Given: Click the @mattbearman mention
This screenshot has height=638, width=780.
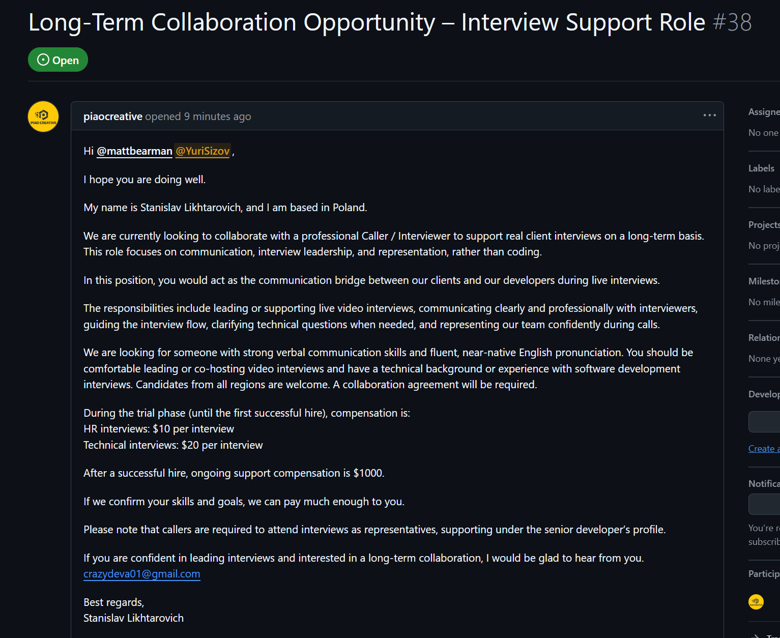Looking at the screenshot, I should tap(134, 151).
